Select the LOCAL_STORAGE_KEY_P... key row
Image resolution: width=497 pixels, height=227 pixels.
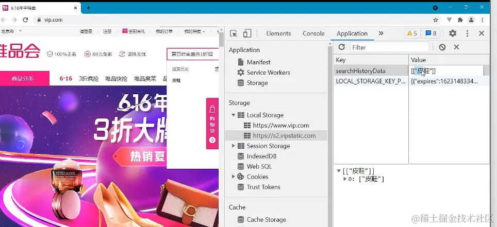[x=371, y=81]
